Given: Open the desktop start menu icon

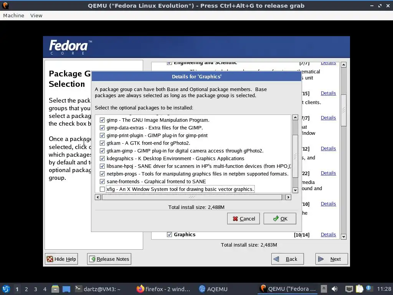Looking at the screenshot, I should pyautogui.click(x=6, y=289).
